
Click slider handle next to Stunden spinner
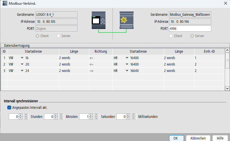coord(26,116)
